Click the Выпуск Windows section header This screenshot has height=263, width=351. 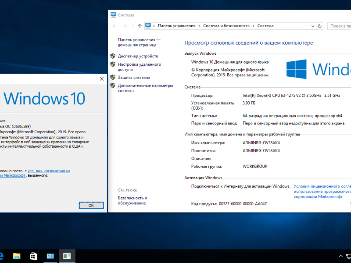(200, 53)
